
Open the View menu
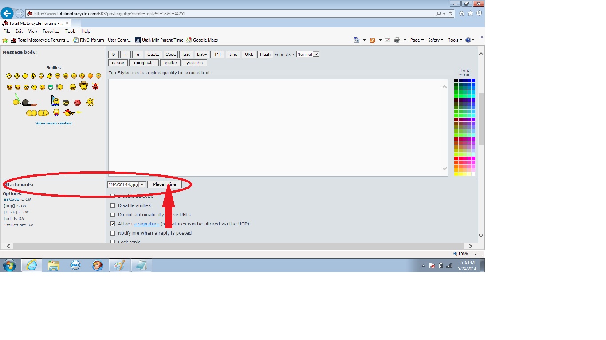coord(33,31)
